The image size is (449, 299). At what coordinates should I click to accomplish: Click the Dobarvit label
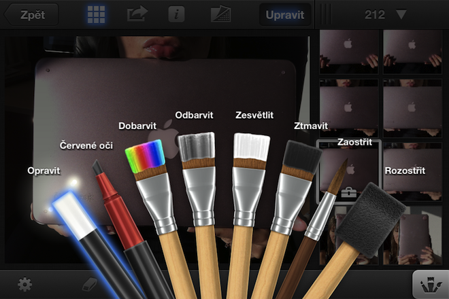click(137, 126)
